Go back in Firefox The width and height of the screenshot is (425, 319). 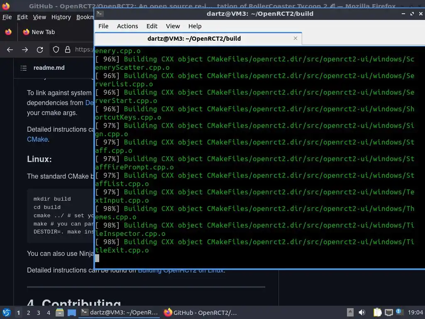[x=10, y=50]
